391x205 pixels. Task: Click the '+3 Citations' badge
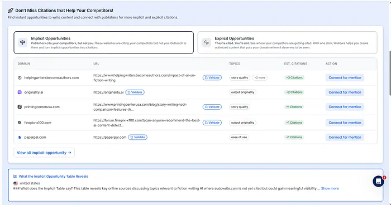pyautogui.click(x=294, y=77)
